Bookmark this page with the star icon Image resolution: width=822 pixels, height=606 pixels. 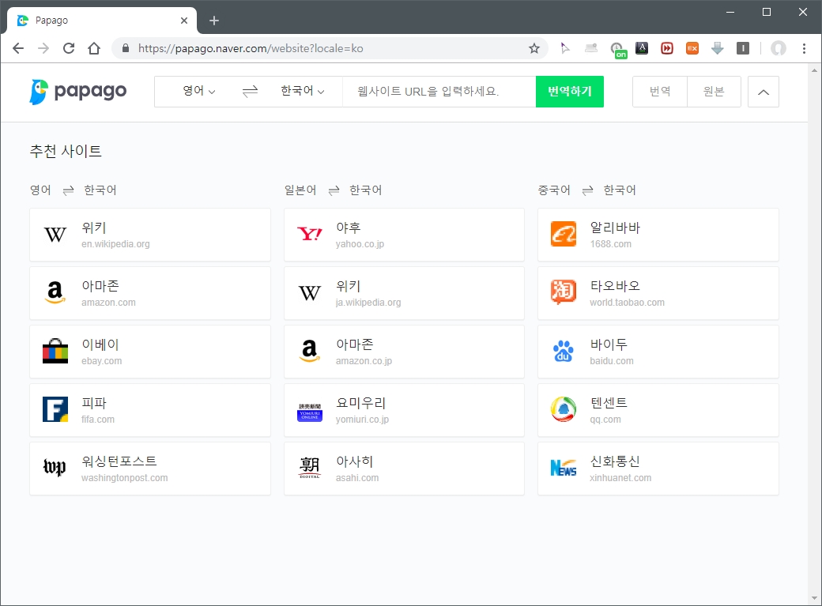coord(534,49)
